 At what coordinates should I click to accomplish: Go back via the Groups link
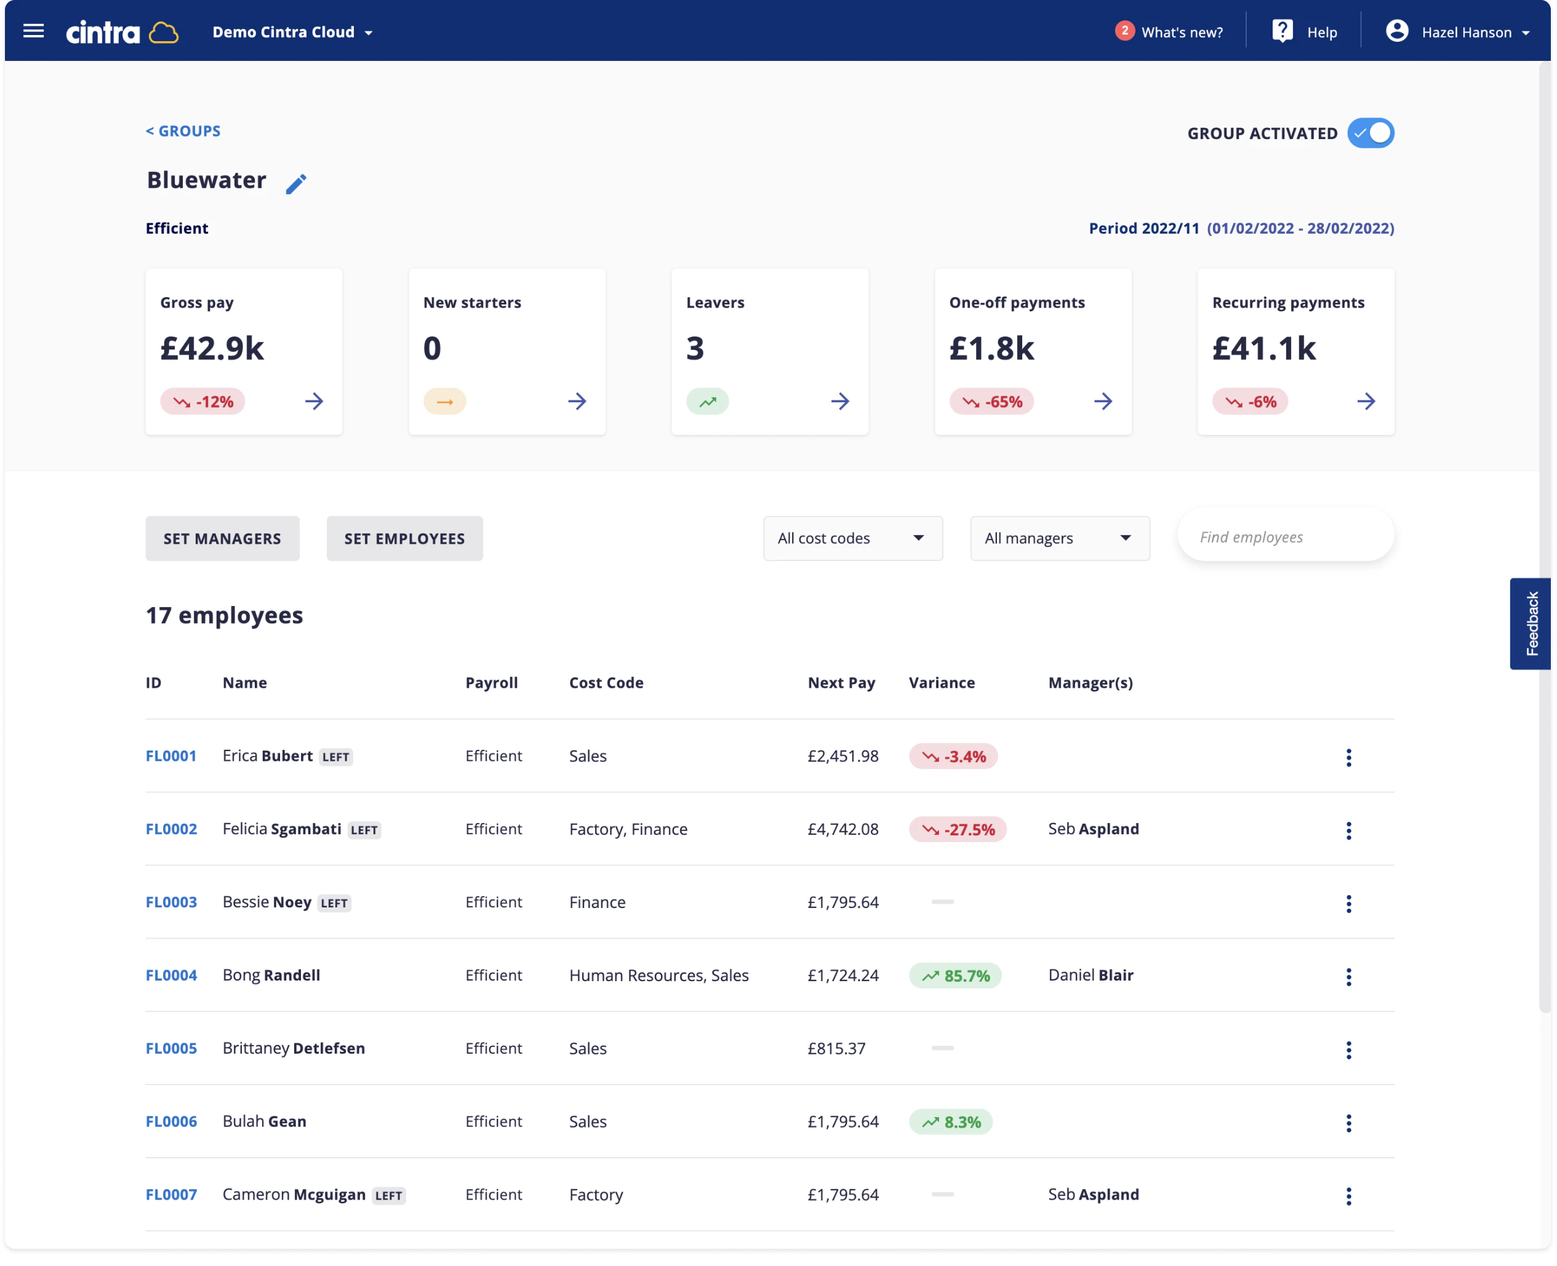(x=183, y=131)
